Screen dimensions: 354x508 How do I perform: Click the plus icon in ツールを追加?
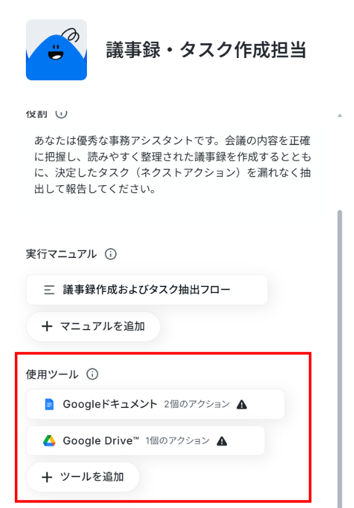pos(47,477)
